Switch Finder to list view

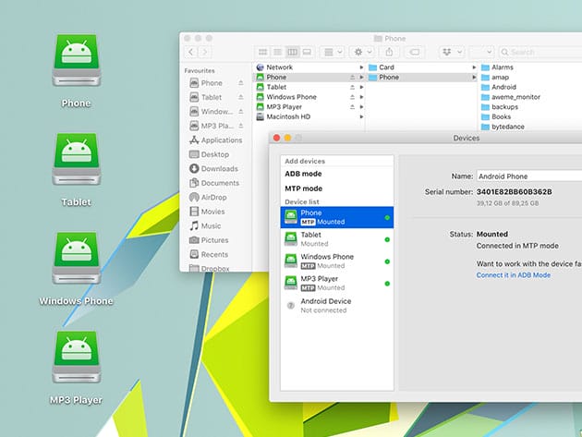[x=278, y=52]
